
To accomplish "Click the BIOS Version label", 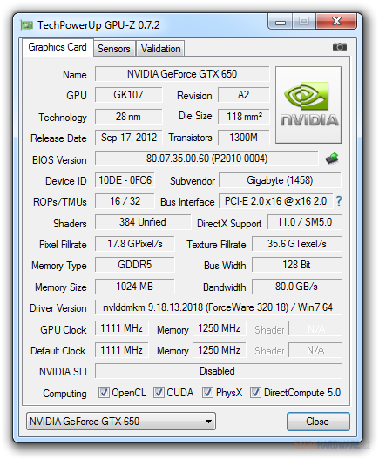I will point(59,160).
